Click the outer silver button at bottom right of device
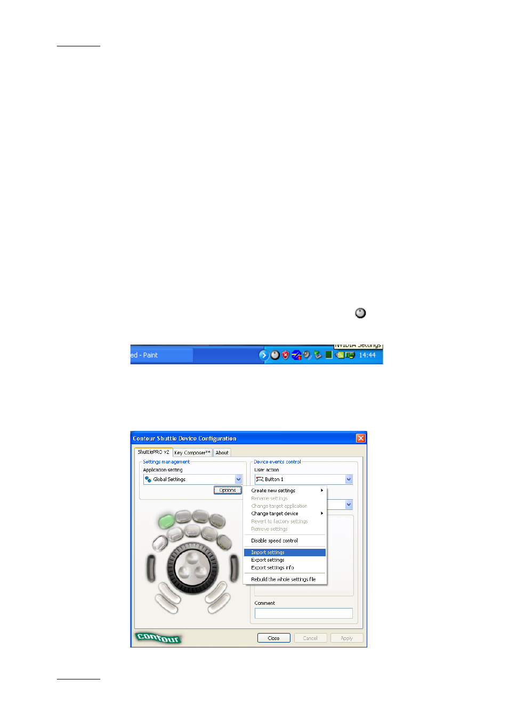The image size is (509, 720). click(x=219, y=603)
